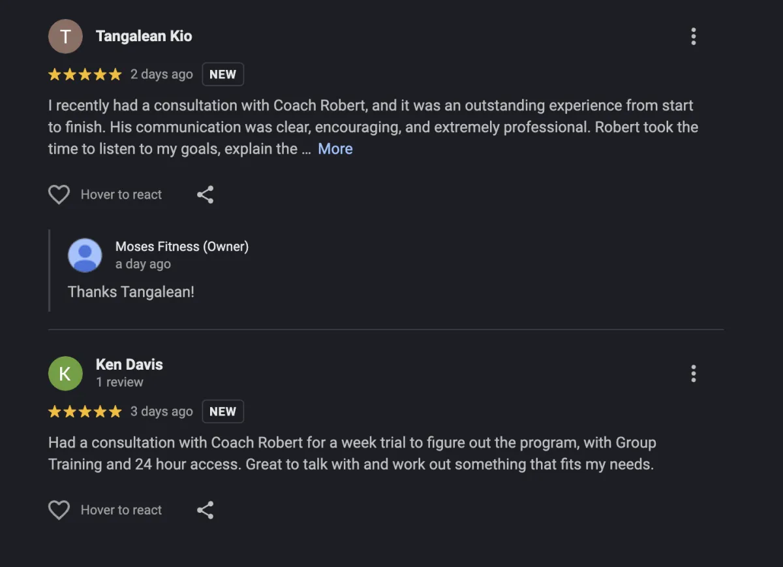Click the NEW badge on Ken's review
Screen dimensions: 783x567
[x=223, y=412]
